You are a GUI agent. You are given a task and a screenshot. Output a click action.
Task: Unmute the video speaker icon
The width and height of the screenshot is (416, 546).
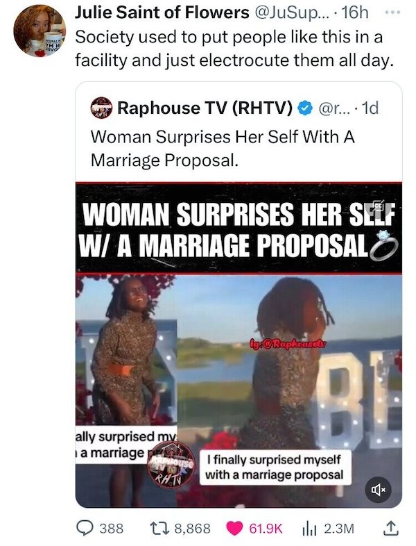pyautogui.click(x=379, y=490)
